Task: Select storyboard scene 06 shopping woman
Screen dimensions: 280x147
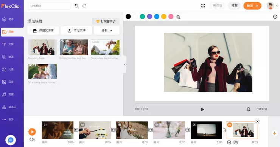Action: click(x=242, y=130)
